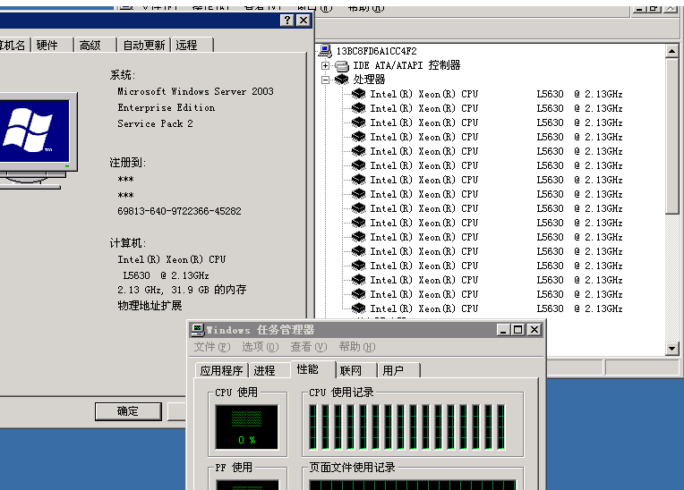Click the product ID 69813-640-9722366-45282
684x490 pixels.
pos(179,211)
